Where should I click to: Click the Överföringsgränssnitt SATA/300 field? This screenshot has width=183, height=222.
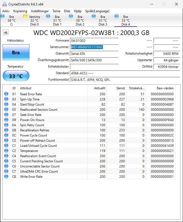94,60
